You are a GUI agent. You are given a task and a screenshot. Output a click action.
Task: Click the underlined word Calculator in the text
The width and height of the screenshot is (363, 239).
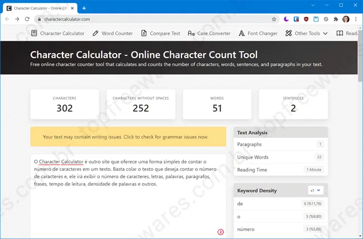[72, 161]
